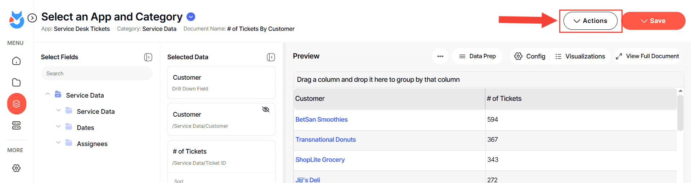Image resolution: width=691 pixels, height=183 pixels.
Task: Open BetSan Smoothies customer link
Action: [321, 119]
